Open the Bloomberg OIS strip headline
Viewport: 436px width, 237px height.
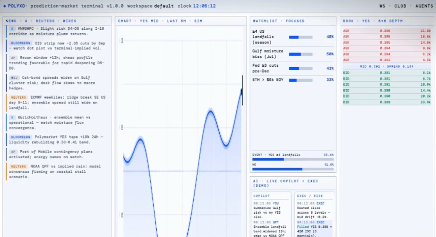pos(57,46)
